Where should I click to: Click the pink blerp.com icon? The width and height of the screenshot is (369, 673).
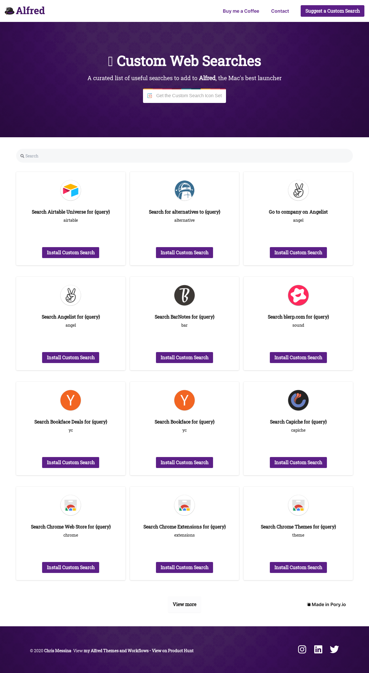click(x=298, y=295)
